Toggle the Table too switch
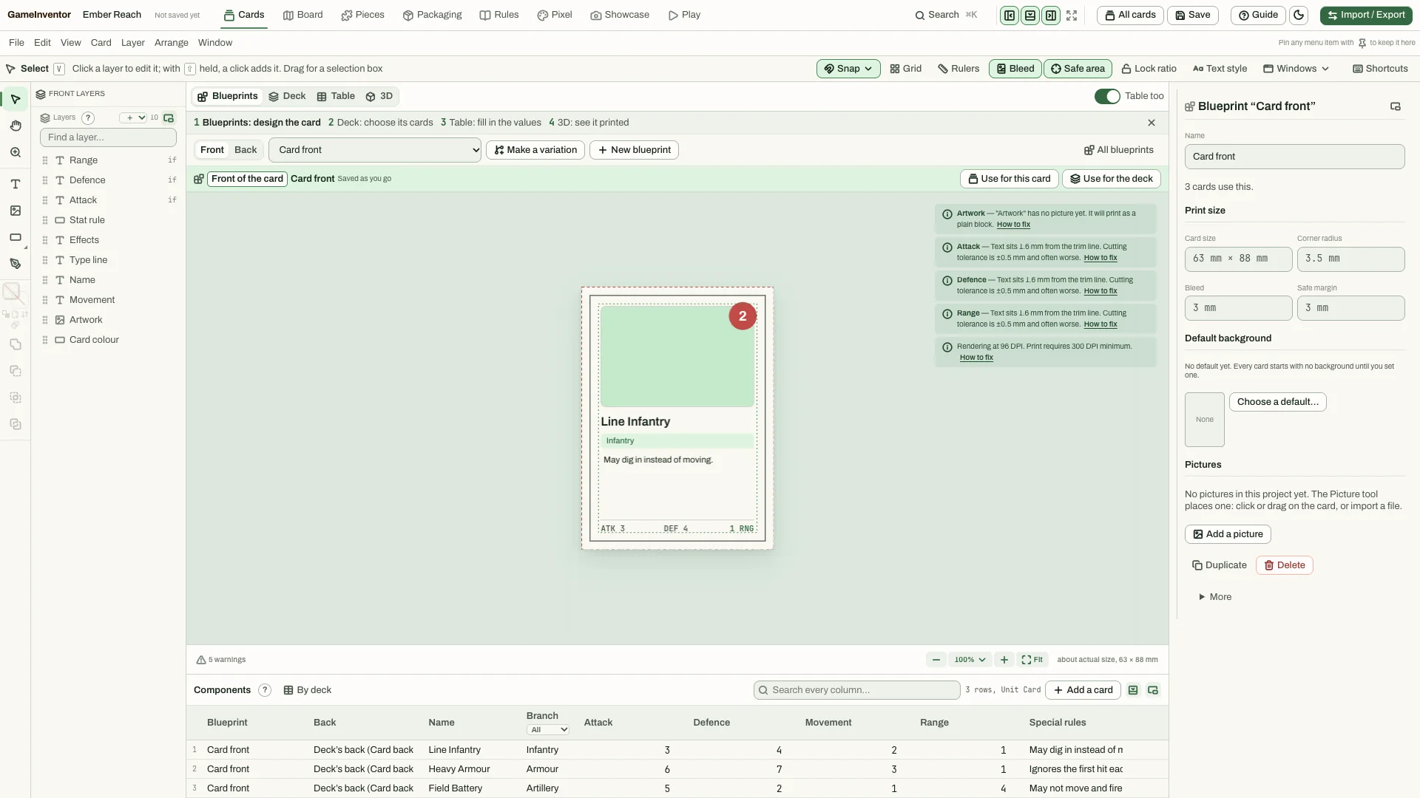The height and width of the screenshot is (798, 1420). (x=1107, y=96)
